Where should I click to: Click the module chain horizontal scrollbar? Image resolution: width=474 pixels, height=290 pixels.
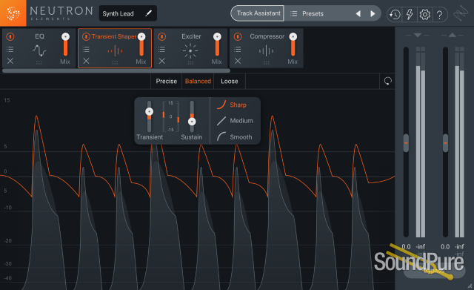point(116,70)
